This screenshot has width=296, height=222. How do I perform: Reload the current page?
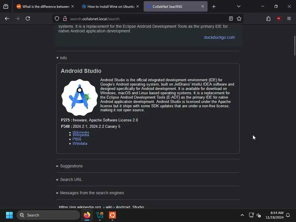28,18
